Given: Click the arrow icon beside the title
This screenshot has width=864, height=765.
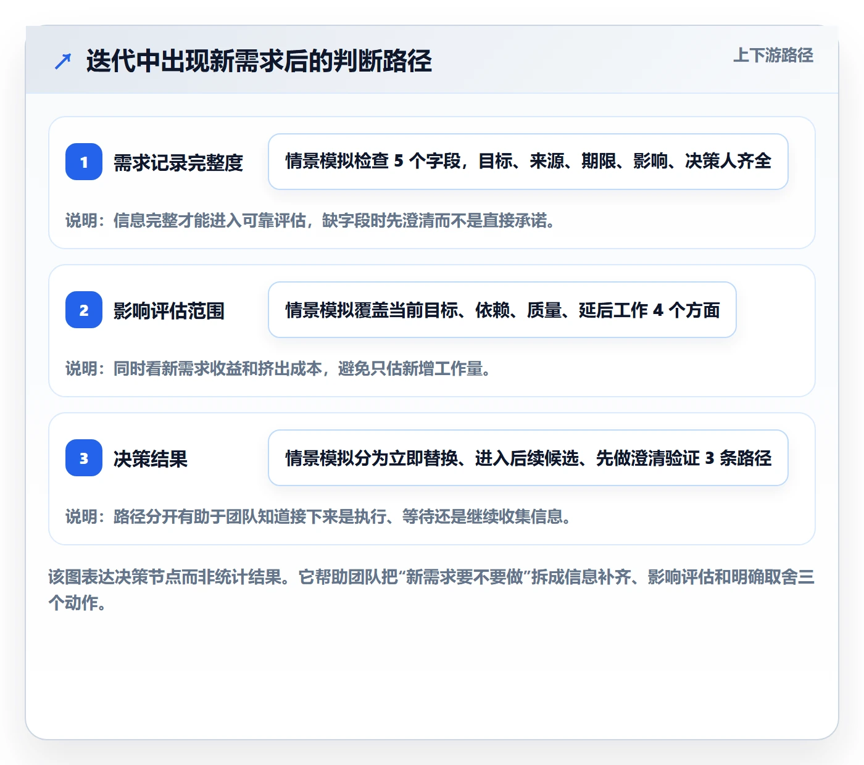Looking at the screenshot, I should [x=63, y=61].
